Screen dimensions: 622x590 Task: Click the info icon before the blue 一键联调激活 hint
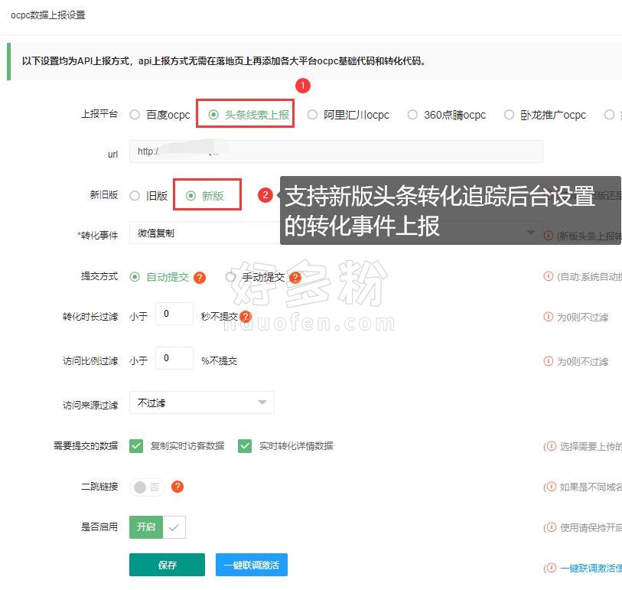click(x=552, y=568)
